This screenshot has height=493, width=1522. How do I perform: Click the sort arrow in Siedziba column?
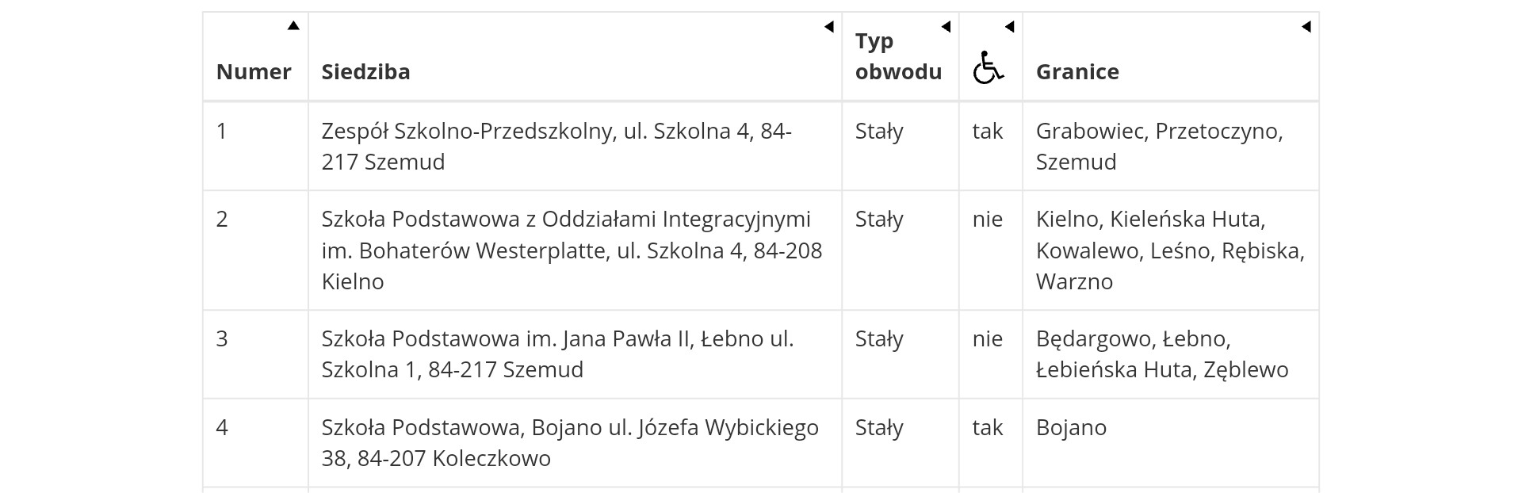pos(829,27)
